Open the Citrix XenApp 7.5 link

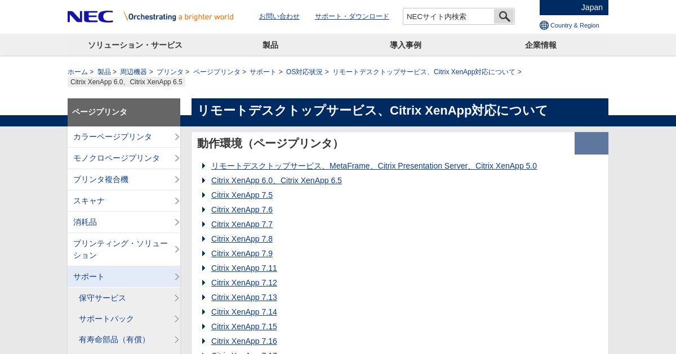point(242,195)
